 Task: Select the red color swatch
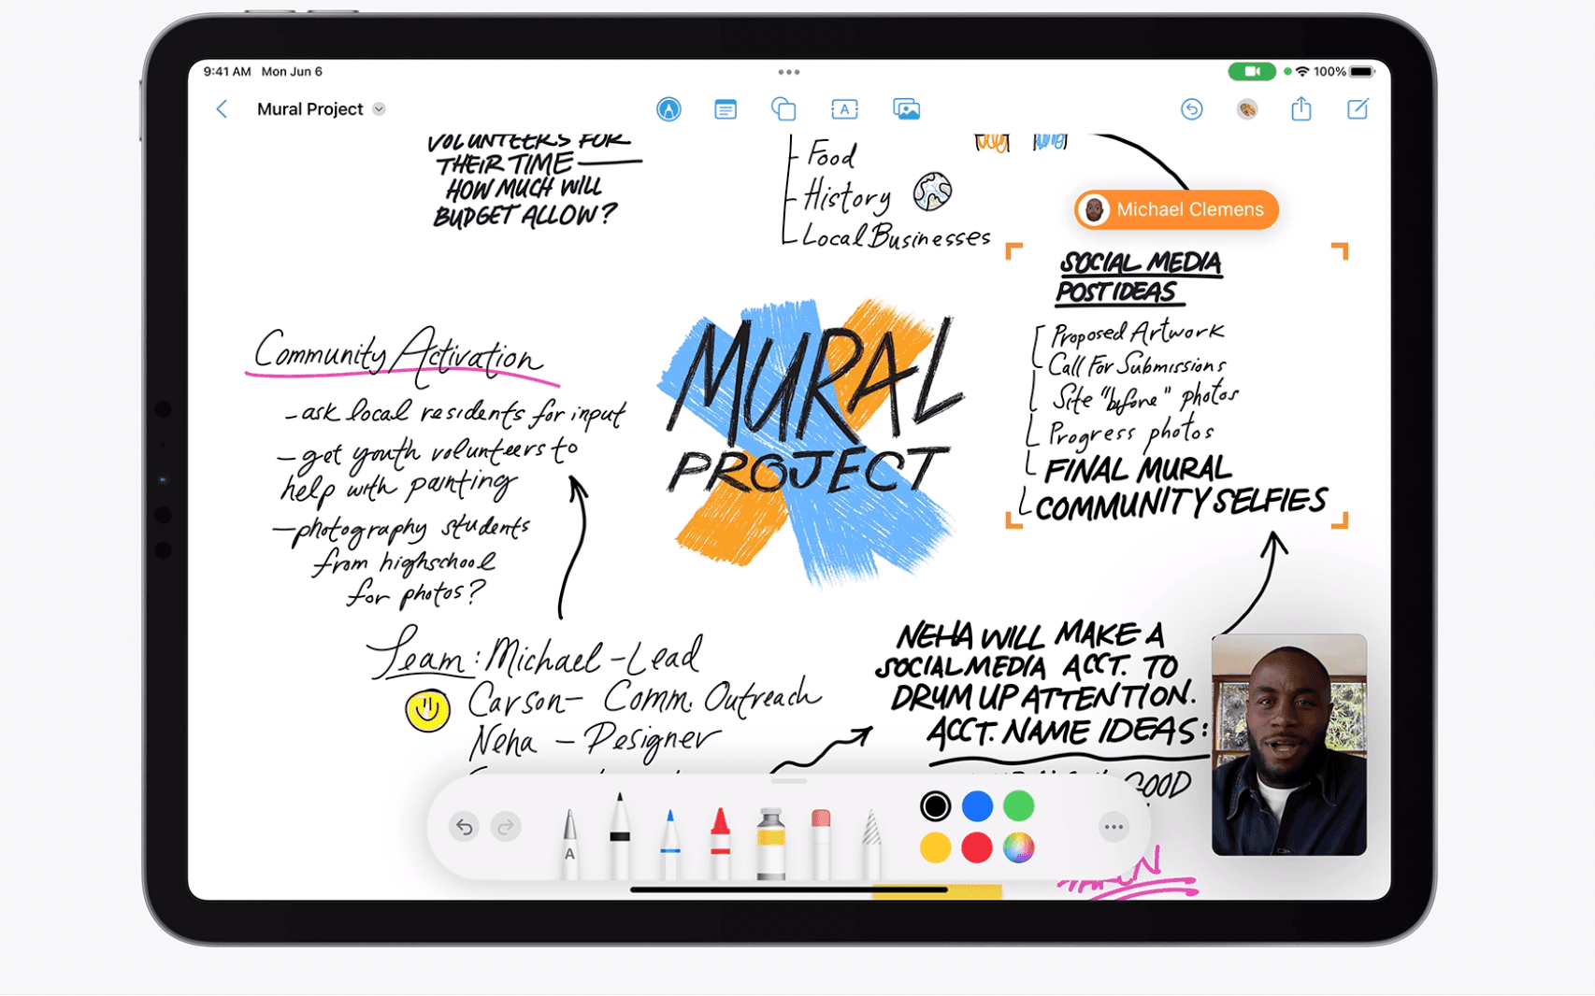click(976, 848)
